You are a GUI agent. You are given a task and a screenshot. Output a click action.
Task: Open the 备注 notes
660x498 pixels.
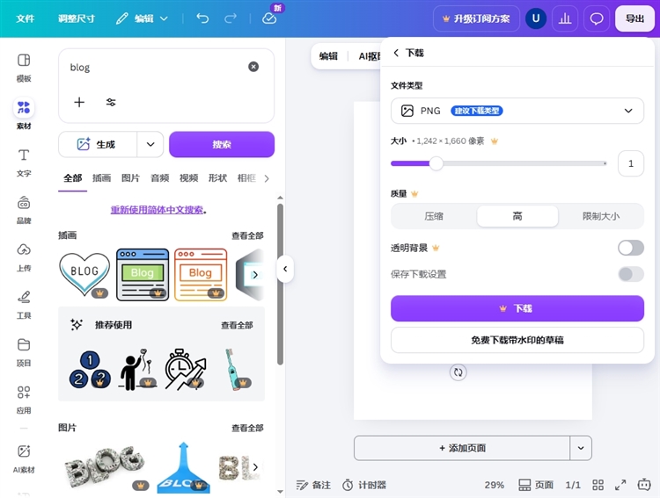313,485
